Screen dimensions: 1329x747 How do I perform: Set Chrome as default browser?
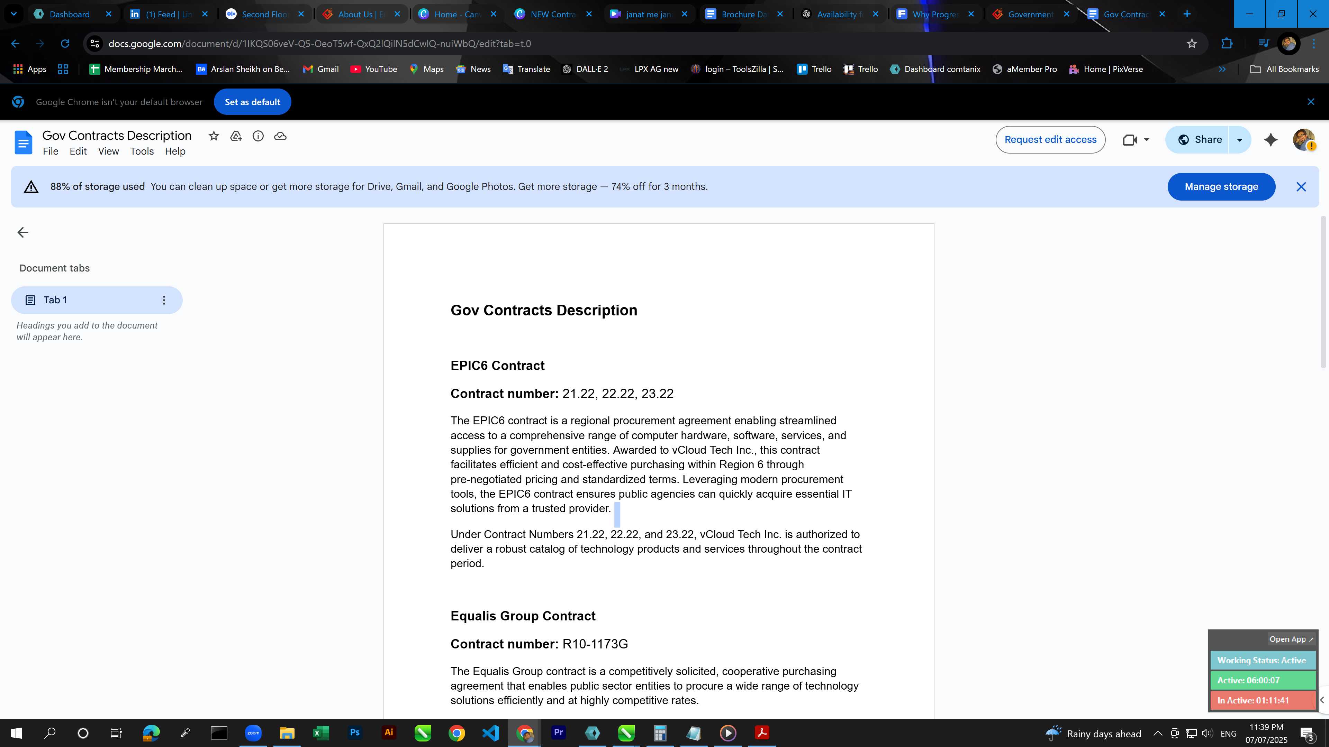tap(252, 102)
